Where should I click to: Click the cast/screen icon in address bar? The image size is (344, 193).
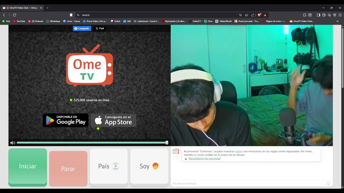[x=246, y=15]
